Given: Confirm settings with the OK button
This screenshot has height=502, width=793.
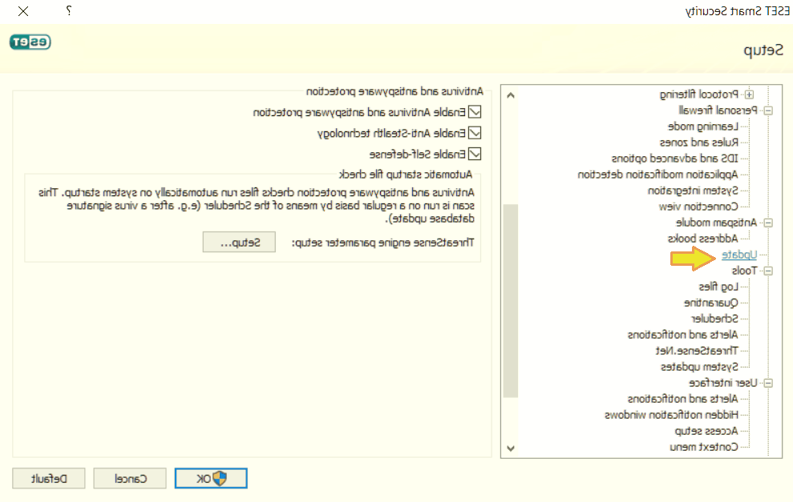Looking at the screenshot, I should coord(211,478).
